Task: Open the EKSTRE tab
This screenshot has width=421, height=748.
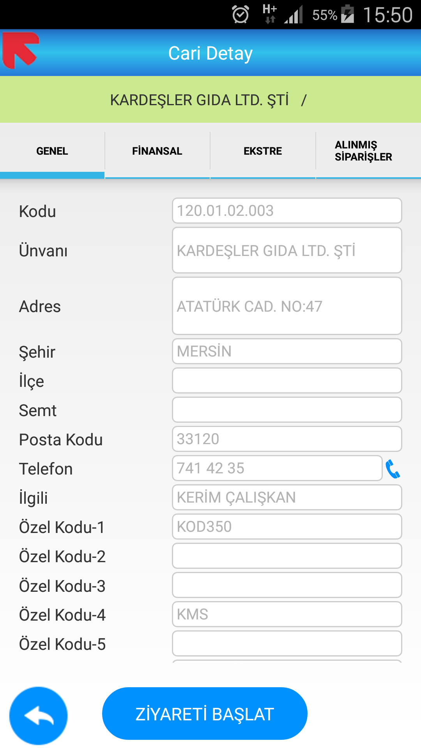Action: tap(263, 151)
